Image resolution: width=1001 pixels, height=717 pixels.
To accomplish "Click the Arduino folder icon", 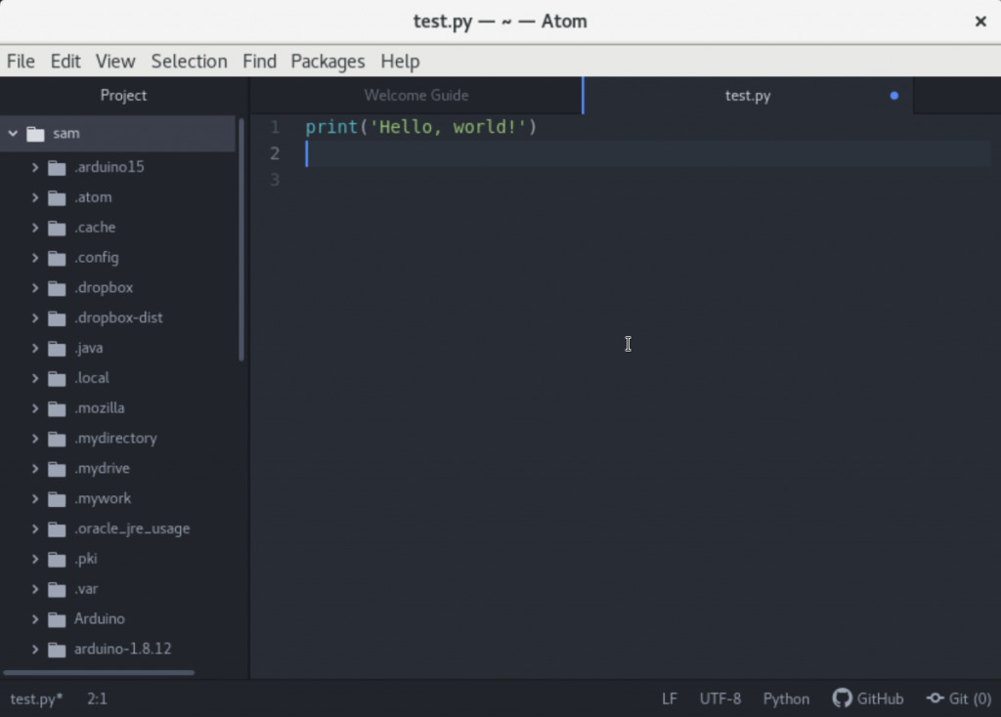I will point(57,619).
